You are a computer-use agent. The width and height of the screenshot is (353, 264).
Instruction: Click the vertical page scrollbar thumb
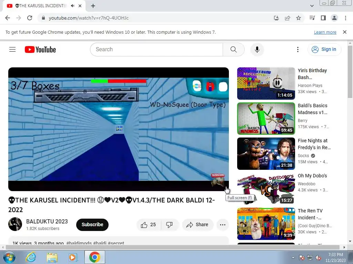tap(350, 71)
